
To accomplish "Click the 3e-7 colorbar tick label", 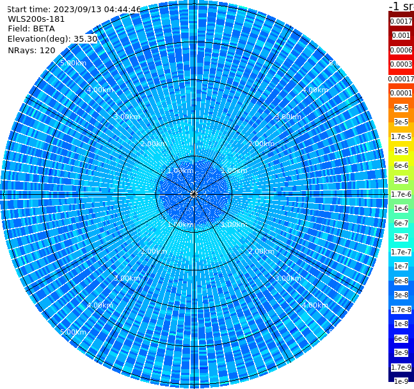I will click(x=401, y=237).
